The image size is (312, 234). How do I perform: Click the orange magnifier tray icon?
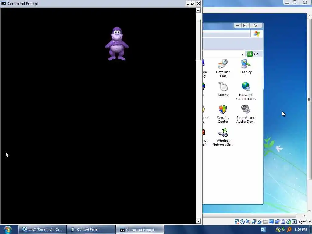pyautogui.click(x=289, y=230)
